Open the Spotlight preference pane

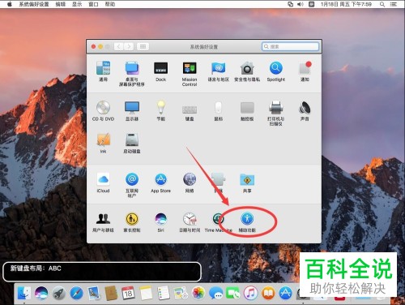click(276, 71)
